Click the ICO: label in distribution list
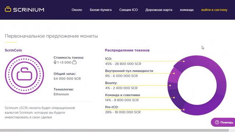The image size is (235, 132). point(109,59)
